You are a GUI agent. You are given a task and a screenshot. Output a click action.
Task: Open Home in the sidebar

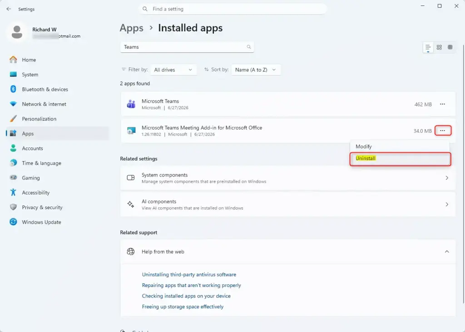coord(58,60)
